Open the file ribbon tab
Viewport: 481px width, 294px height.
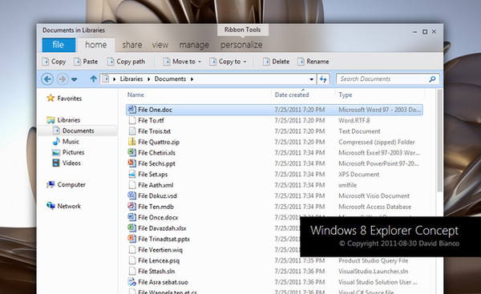point(59,45)
